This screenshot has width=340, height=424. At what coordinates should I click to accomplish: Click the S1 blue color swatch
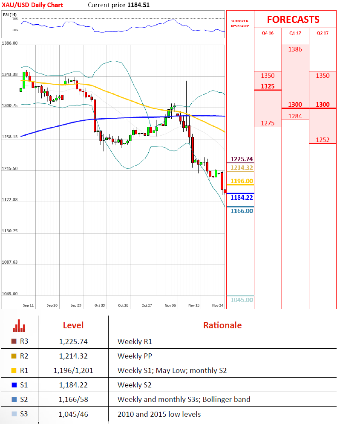[x=14, y=385]
